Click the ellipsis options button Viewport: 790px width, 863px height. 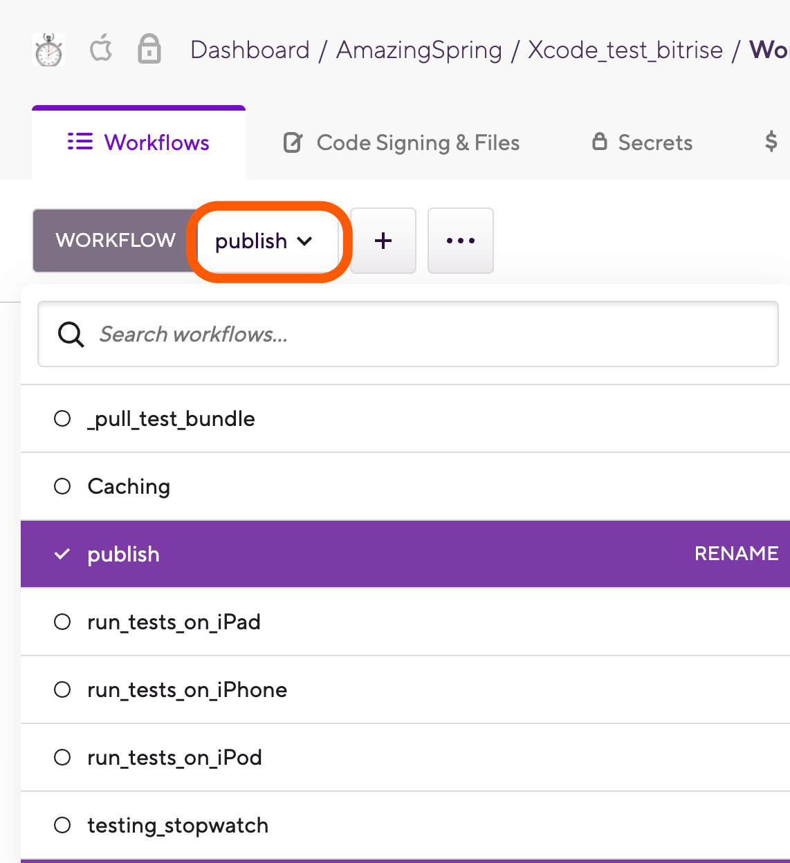[x=460, y=241]
